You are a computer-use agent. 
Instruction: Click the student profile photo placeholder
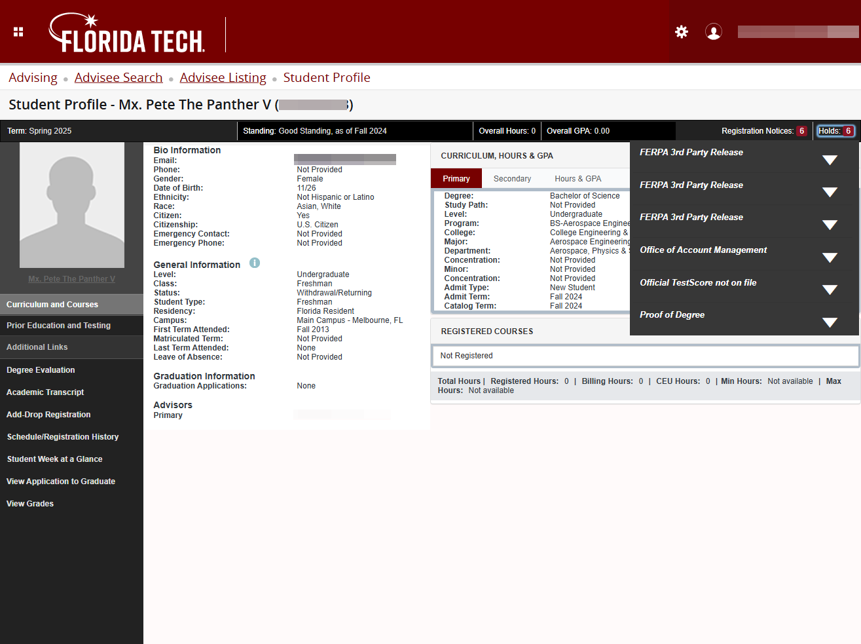[72, 205]
